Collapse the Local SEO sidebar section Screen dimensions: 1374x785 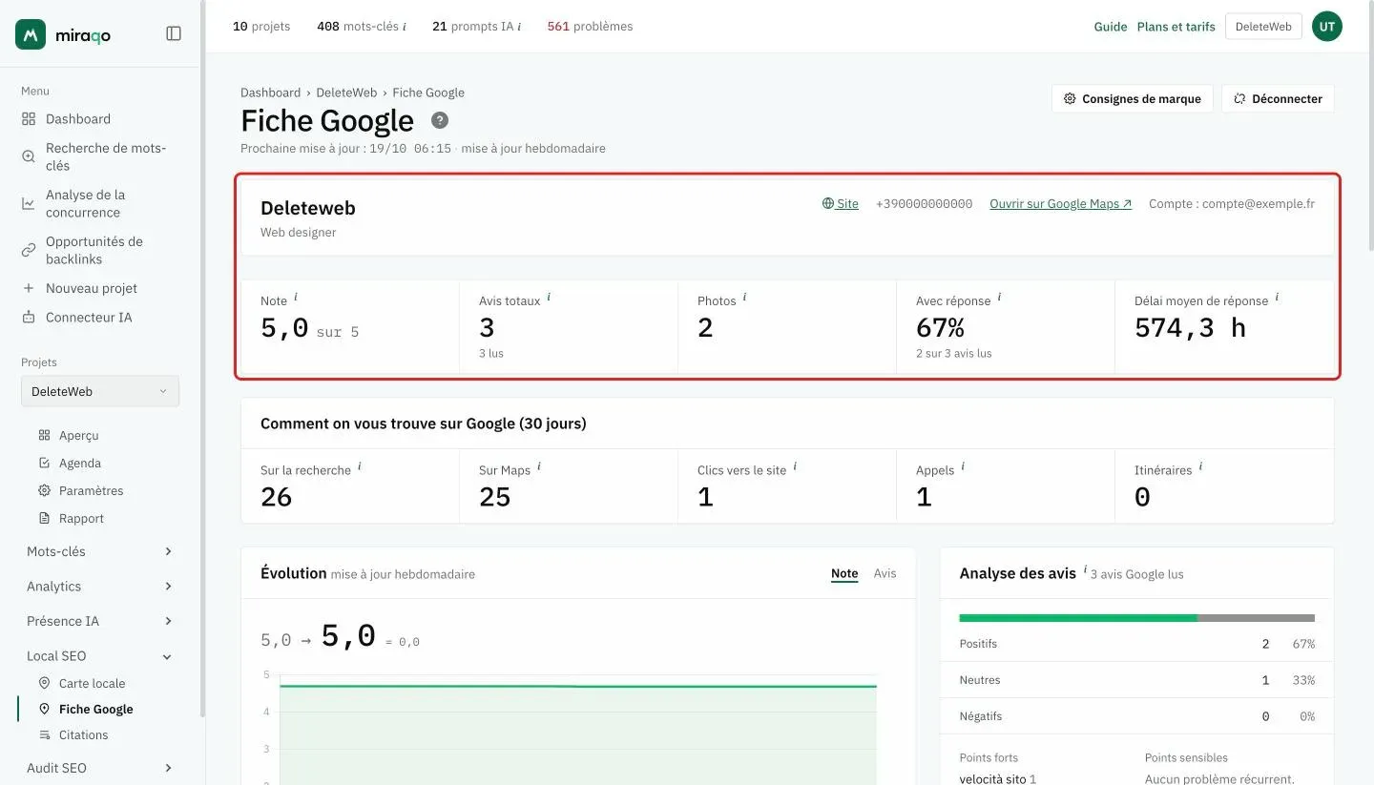(100, 656)
